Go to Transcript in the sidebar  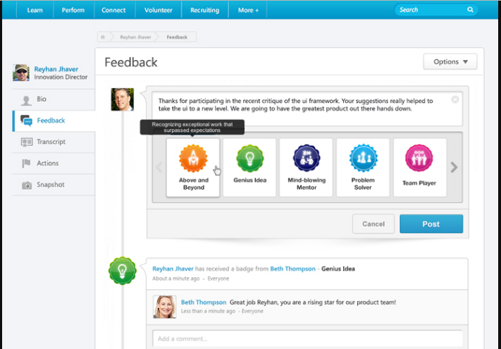point(51,142)
